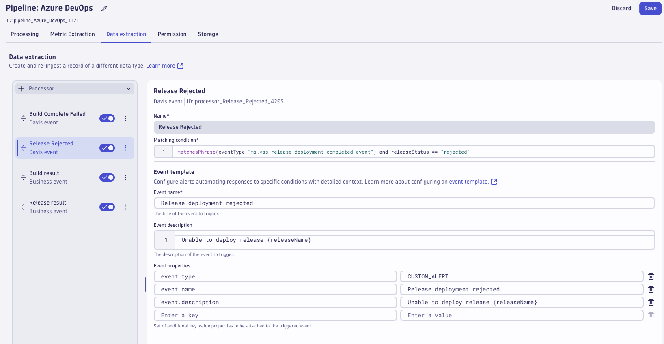This screenshot has height=344, width=664.
Task: Delete the event.name property row
Action: (651, 289)
